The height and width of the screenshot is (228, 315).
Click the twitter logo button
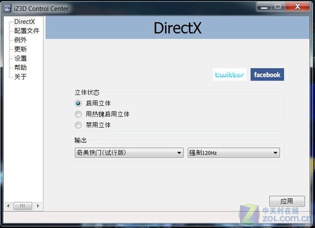[x=229, y=74]
